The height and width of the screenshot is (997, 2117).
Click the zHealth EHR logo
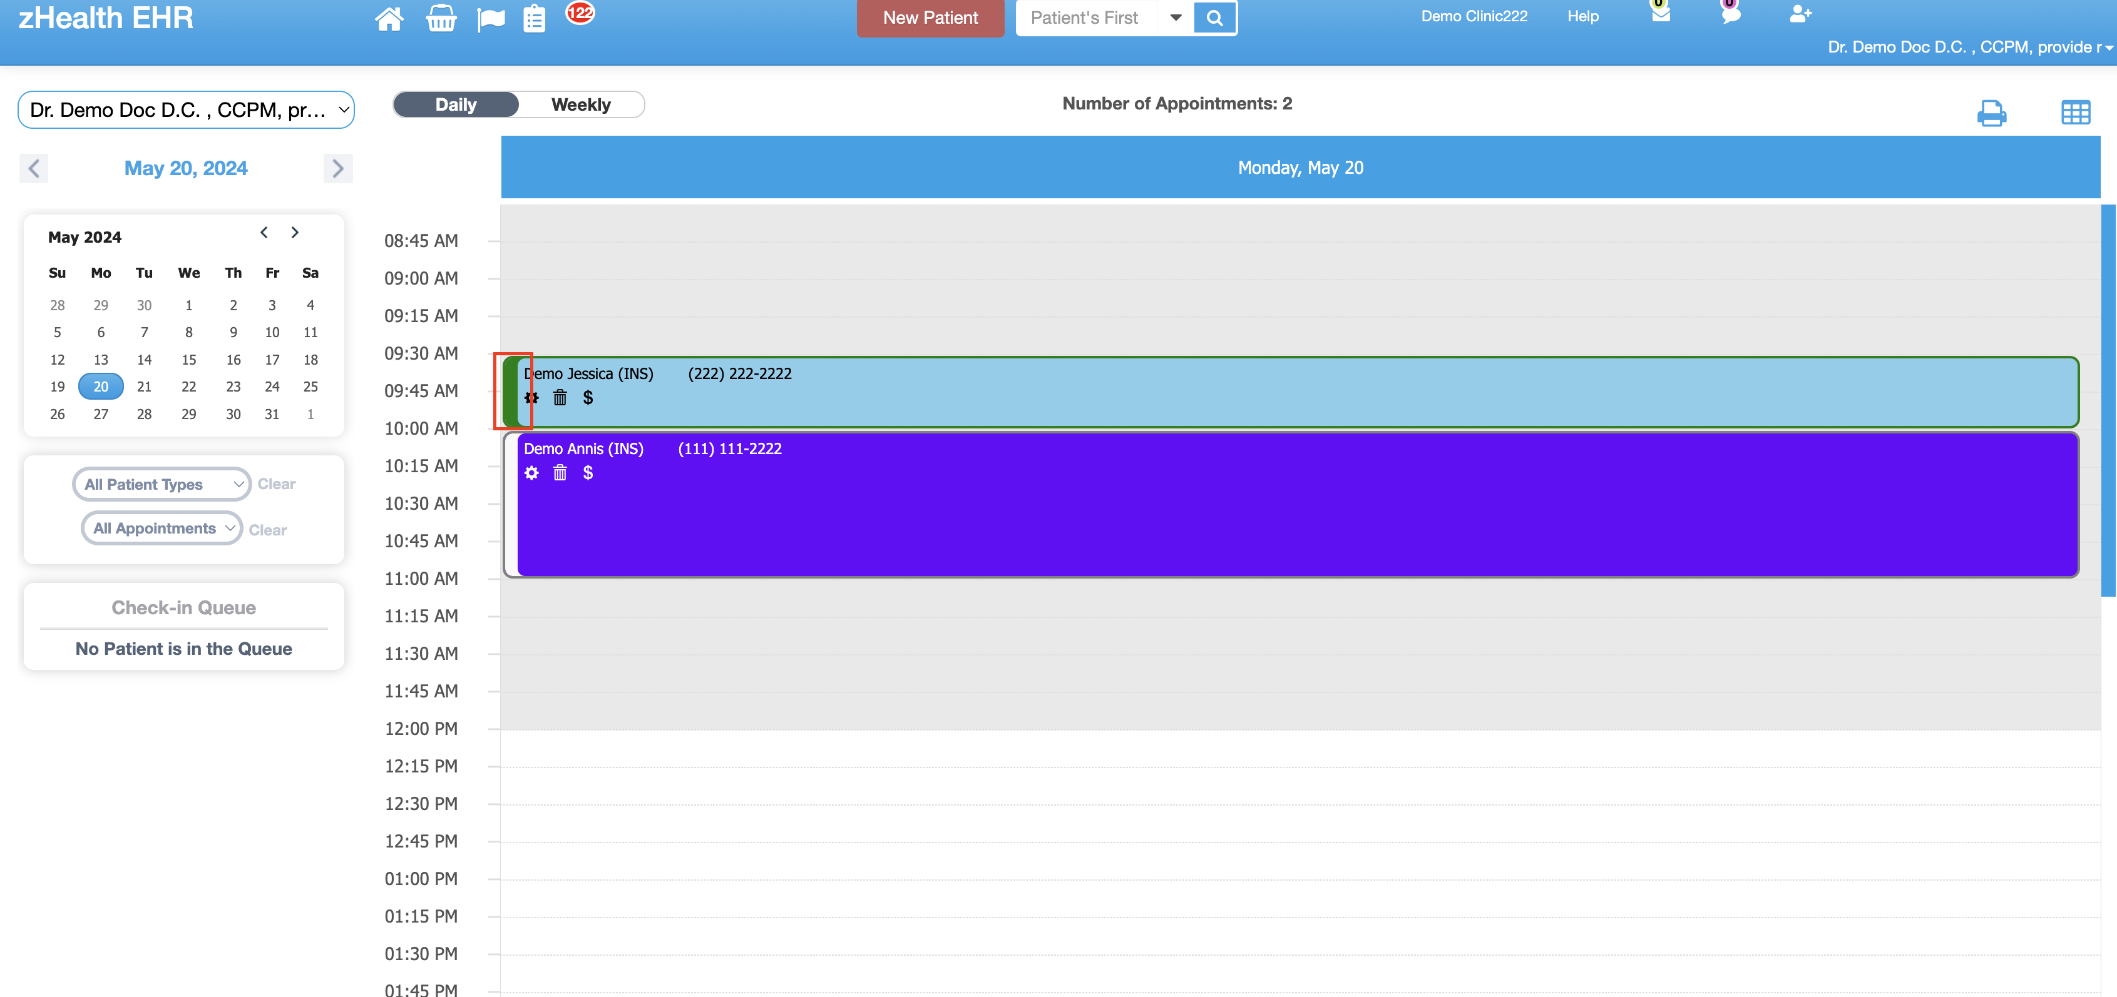(x=106, y=18)
